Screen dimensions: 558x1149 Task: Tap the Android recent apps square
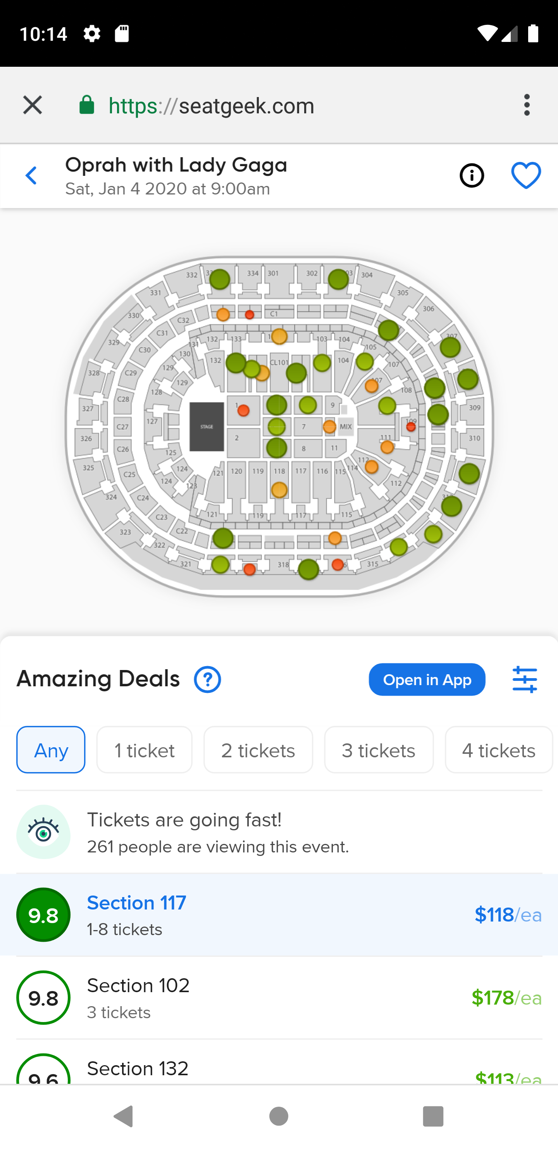tap(433, 1116)
